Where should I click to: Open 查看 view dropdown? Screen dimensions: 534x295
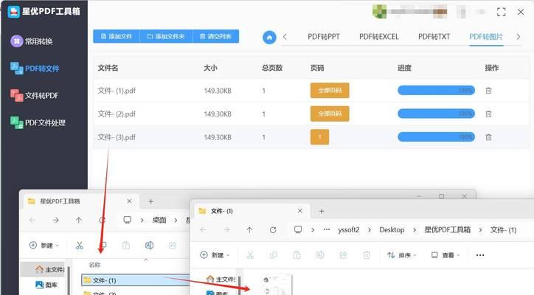pos(445,255)
